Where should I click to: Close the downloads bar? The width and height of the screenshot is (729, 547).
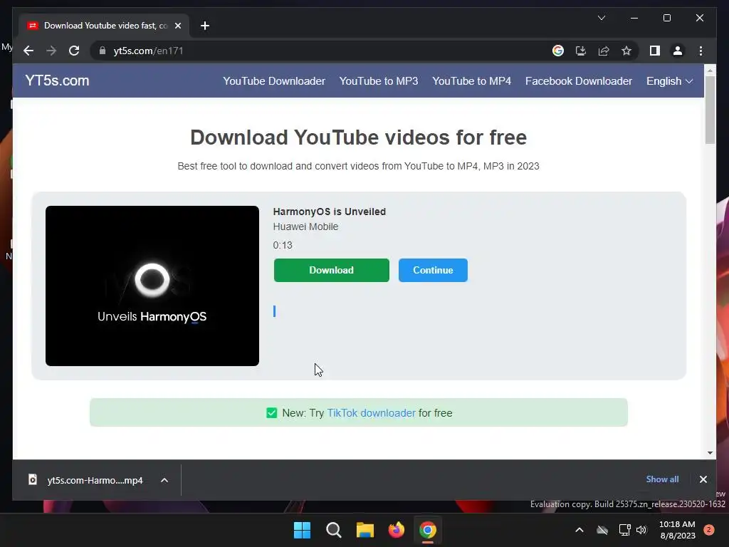coord(703,479)
